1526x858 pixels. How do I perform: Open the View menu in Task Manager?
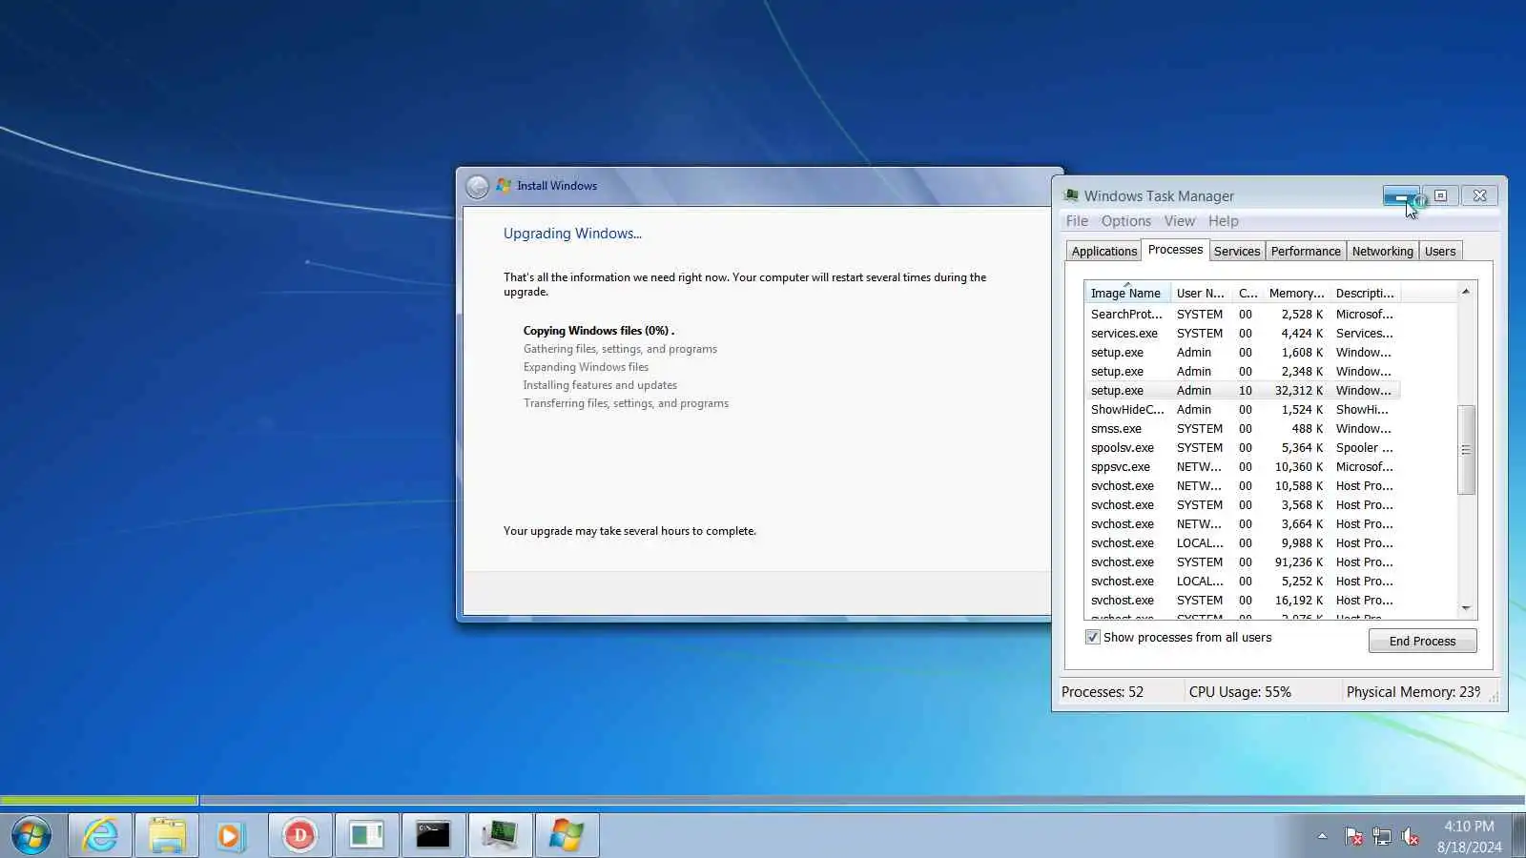click(1180, 221)
